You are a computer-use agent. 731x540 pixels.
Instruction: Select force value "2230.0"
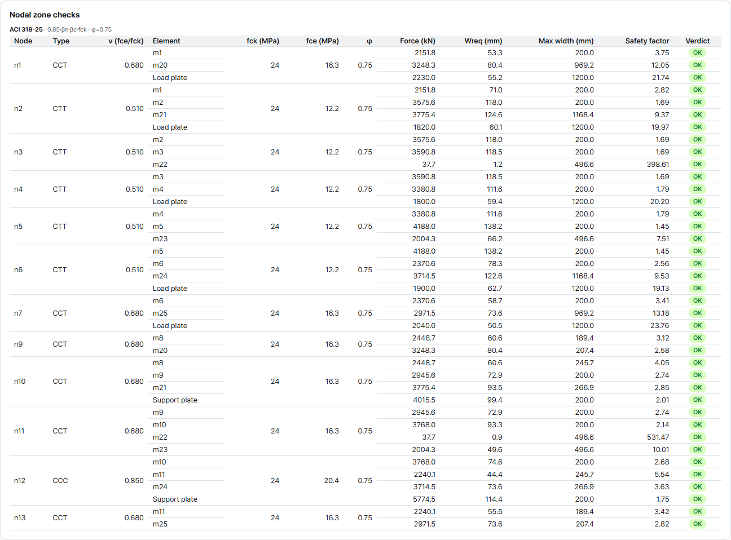coord(424,77)
